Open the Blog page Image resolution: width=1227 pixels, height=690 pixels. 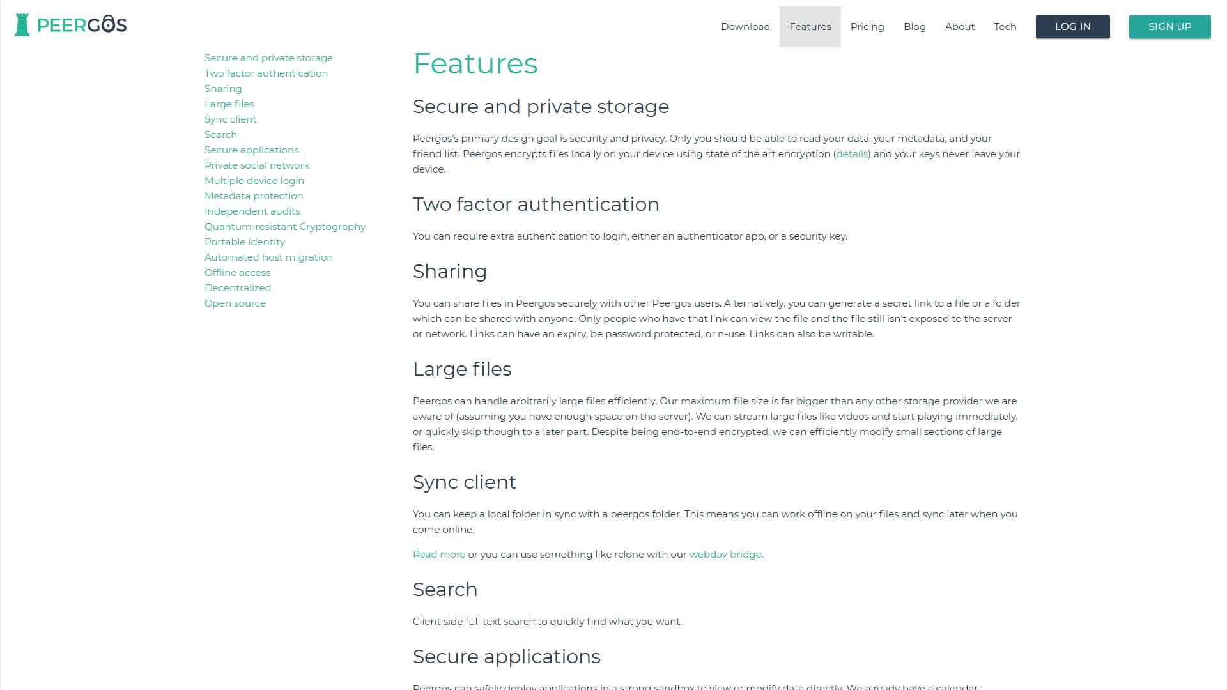point(914,27)
